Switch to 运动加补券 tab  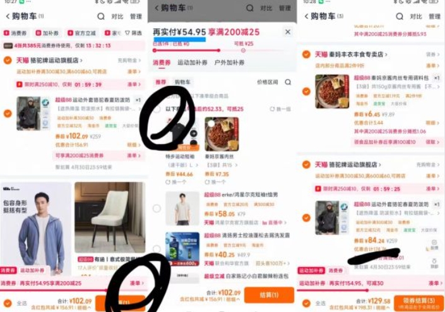point(193,63)
